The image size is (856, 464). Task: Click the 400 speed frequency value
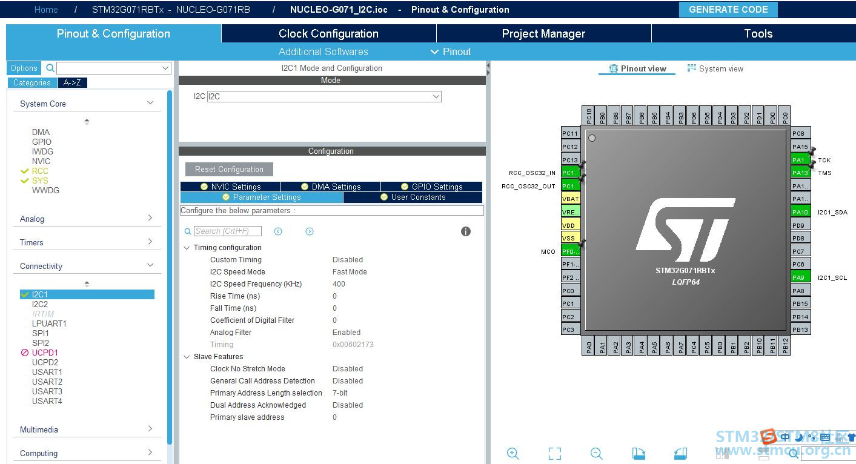tap(339, 284)
